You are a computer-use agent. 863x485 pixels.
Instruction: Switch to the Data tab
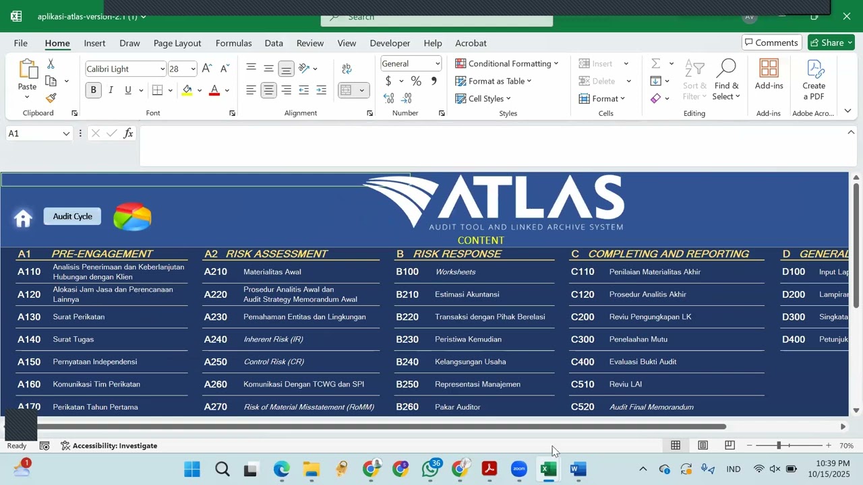pyautogui.click(x=274, y=43)
